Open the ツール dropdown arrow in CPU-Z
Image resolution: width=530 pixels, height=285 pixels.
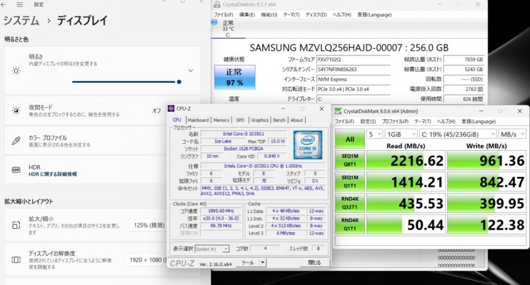(263, 263)
